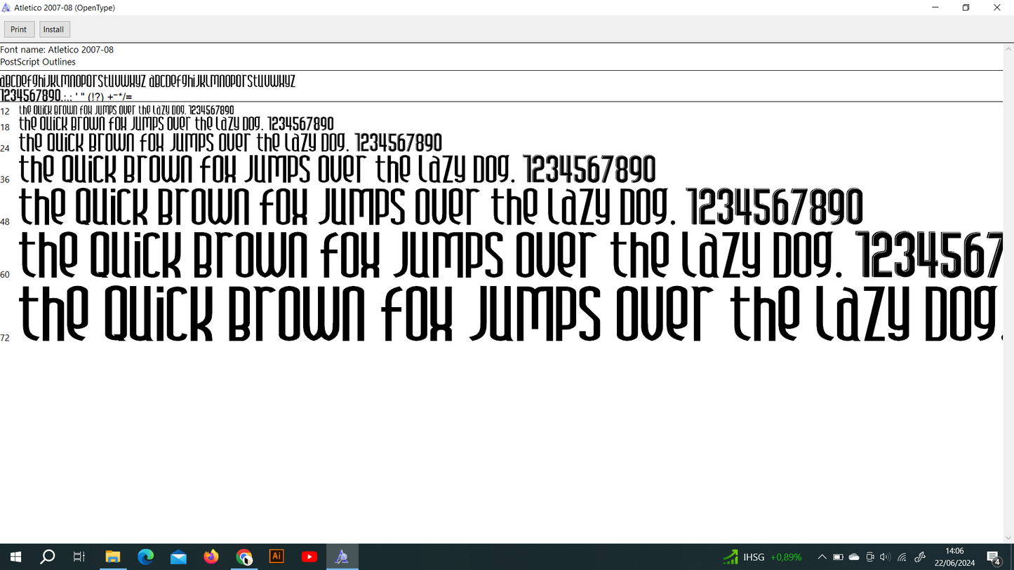Open the IHSG stock widget
Image resolution: width=1014 pixels, height=570 pixels.
click(x=762, y=557)
